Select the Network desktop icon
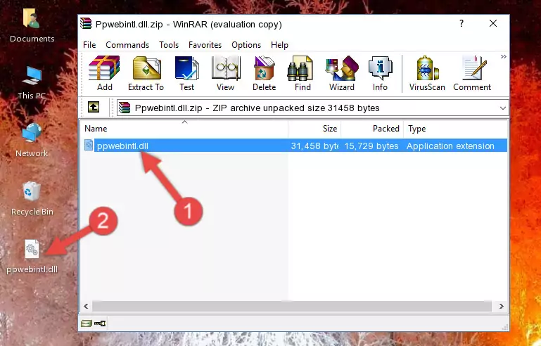541x346 pixels. [x=32, y=141]
